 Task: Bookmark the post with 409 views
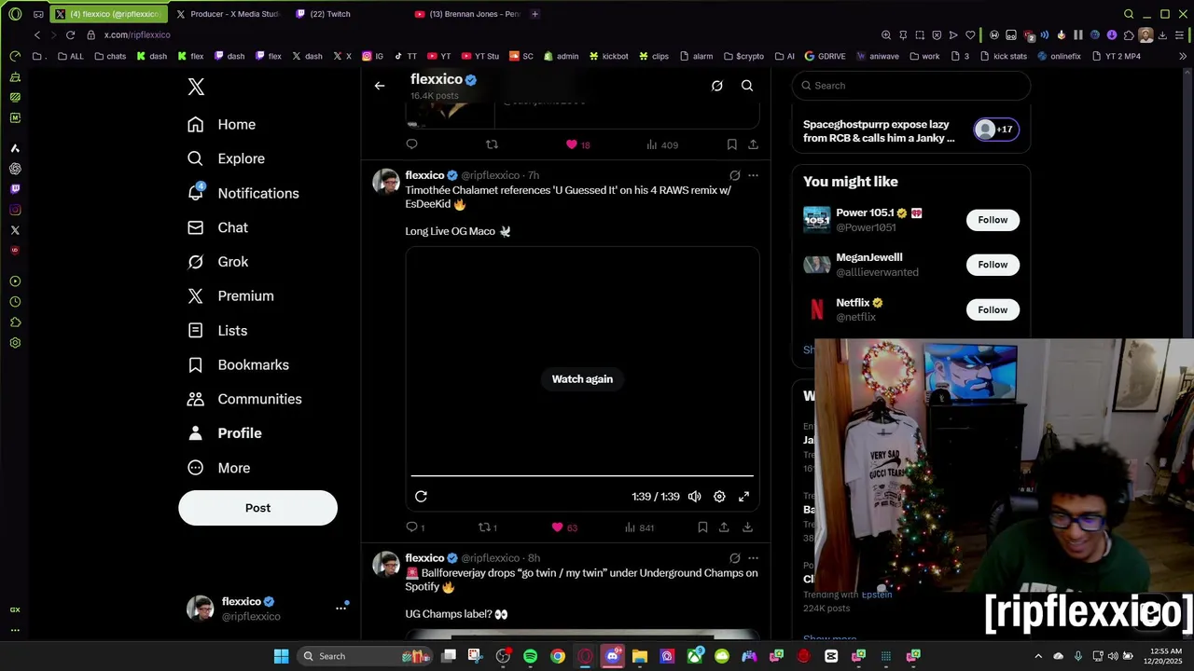(731, 144)
